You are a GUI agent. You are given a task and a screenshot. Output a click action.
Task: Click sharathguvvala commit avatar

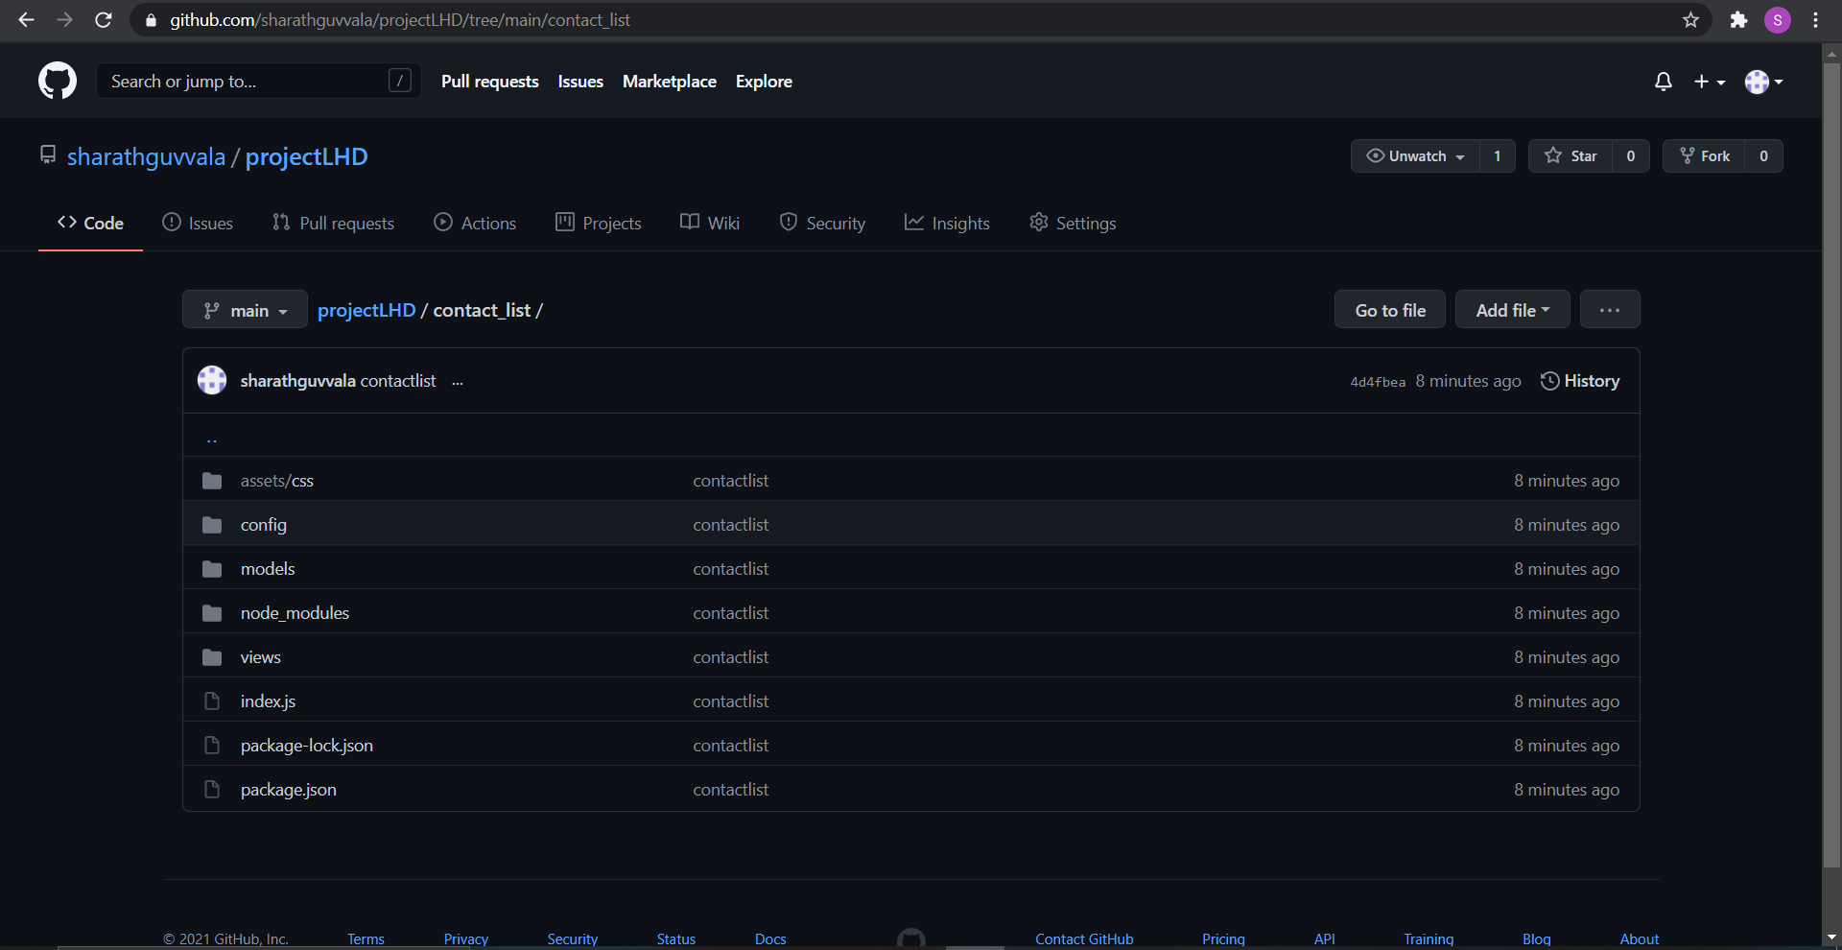(x=212, y=380)
